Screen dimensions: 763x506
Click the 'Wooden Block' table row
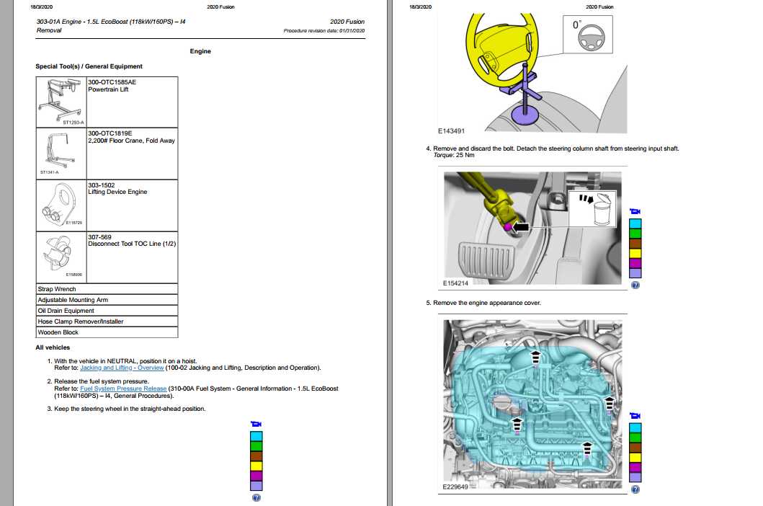coord(107,332)
